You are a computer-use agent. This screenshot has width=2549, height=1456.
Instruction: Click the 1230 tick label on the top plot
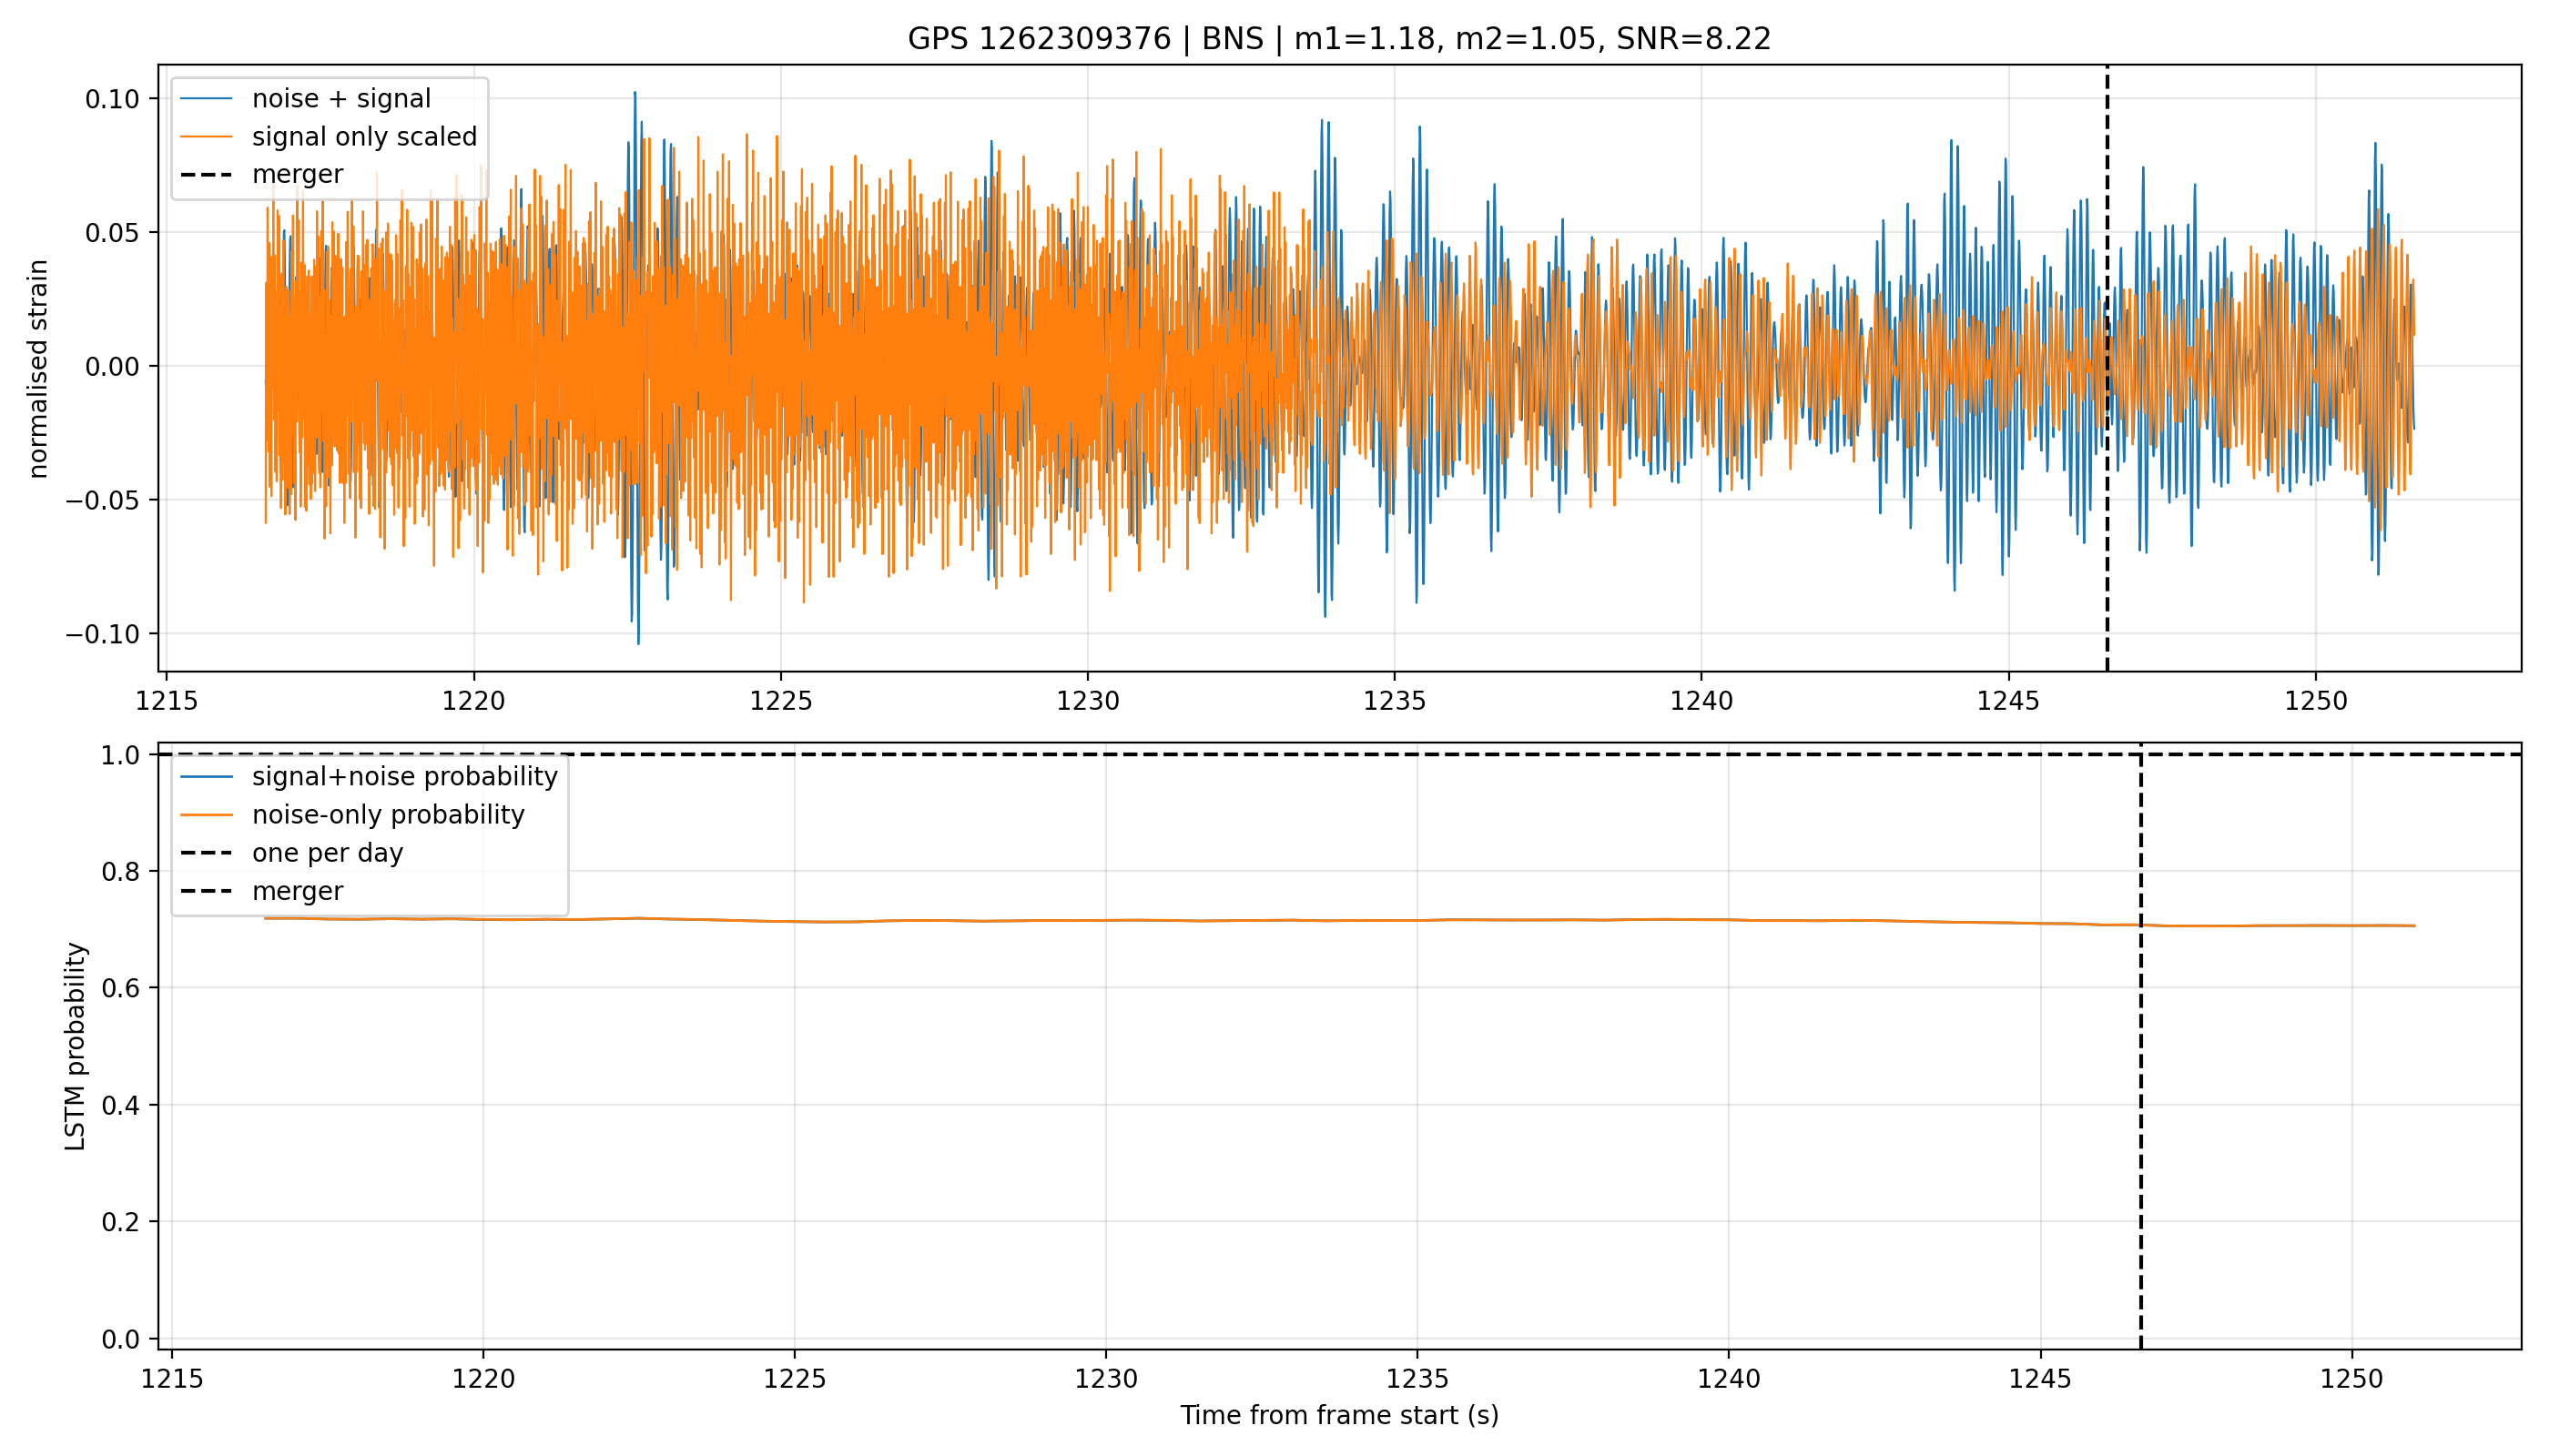point(1088,701)
